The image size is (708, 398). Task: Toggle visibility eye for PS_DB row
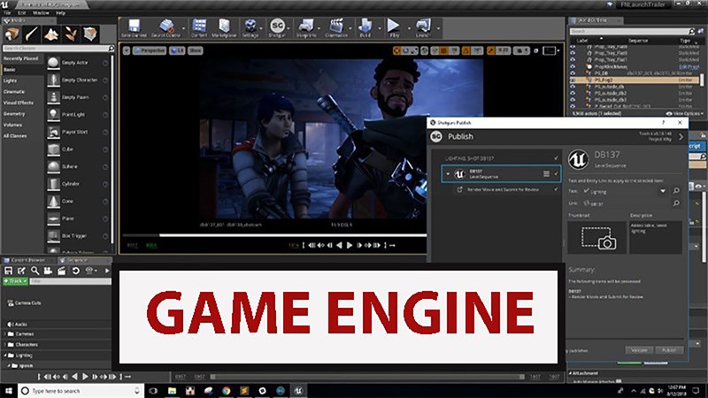pos(573,73)
